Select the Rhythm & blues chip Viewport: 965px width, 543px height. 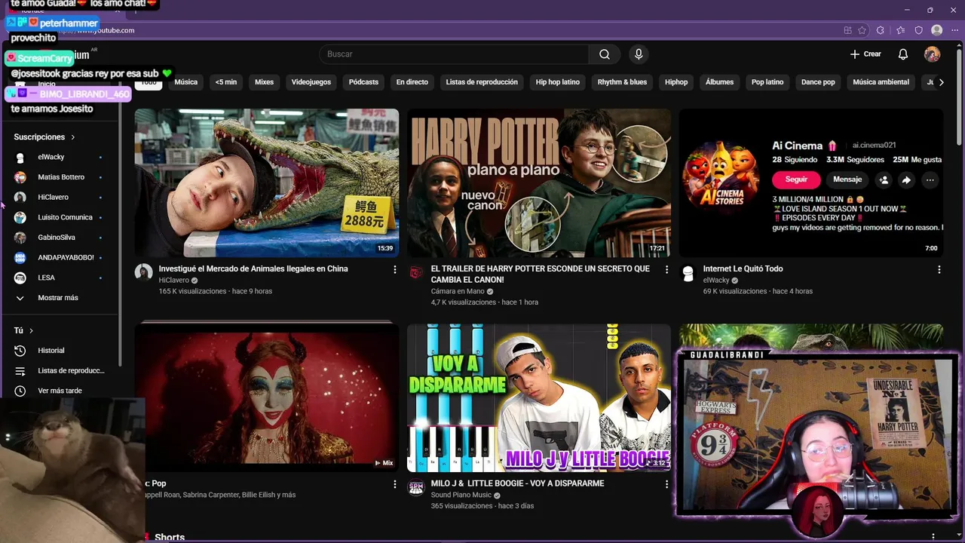[x=622, y=82]
